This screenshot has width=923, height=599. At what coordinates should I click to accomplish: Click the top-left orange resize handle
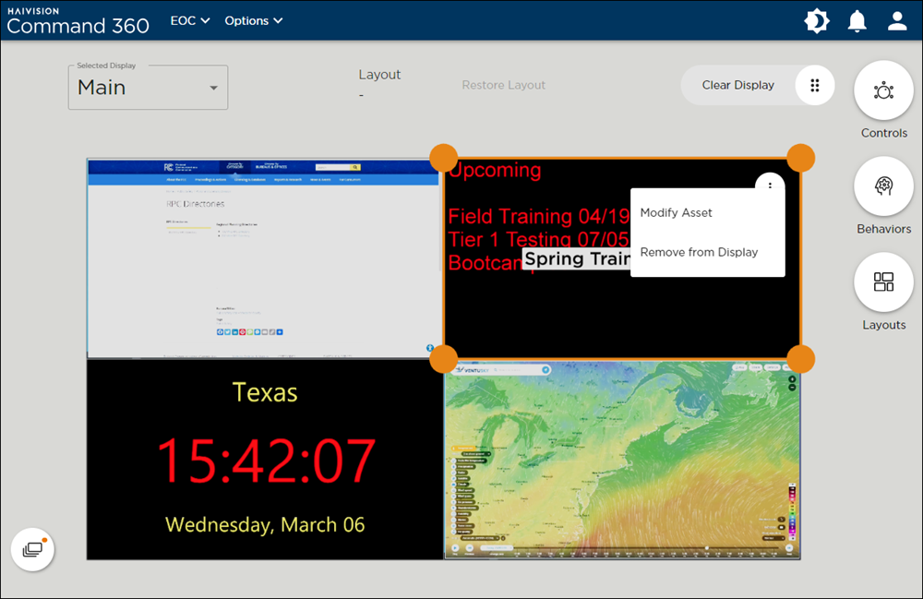pos(444,157)
